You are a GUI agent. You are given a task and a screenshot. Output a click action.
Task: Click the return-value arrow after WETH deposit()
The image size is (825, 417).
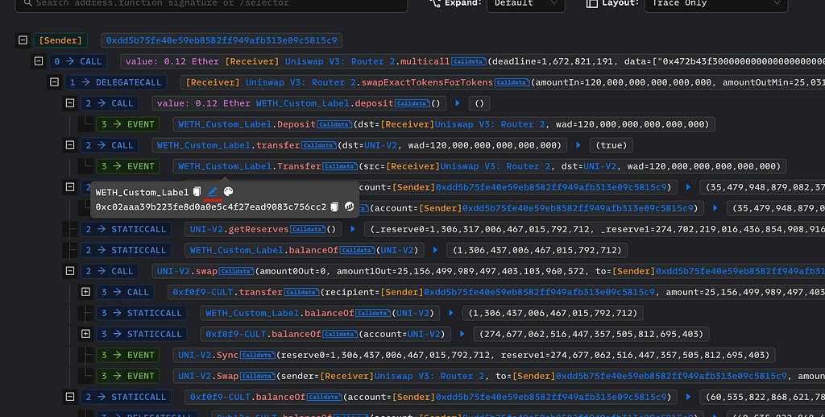[458, 103]
